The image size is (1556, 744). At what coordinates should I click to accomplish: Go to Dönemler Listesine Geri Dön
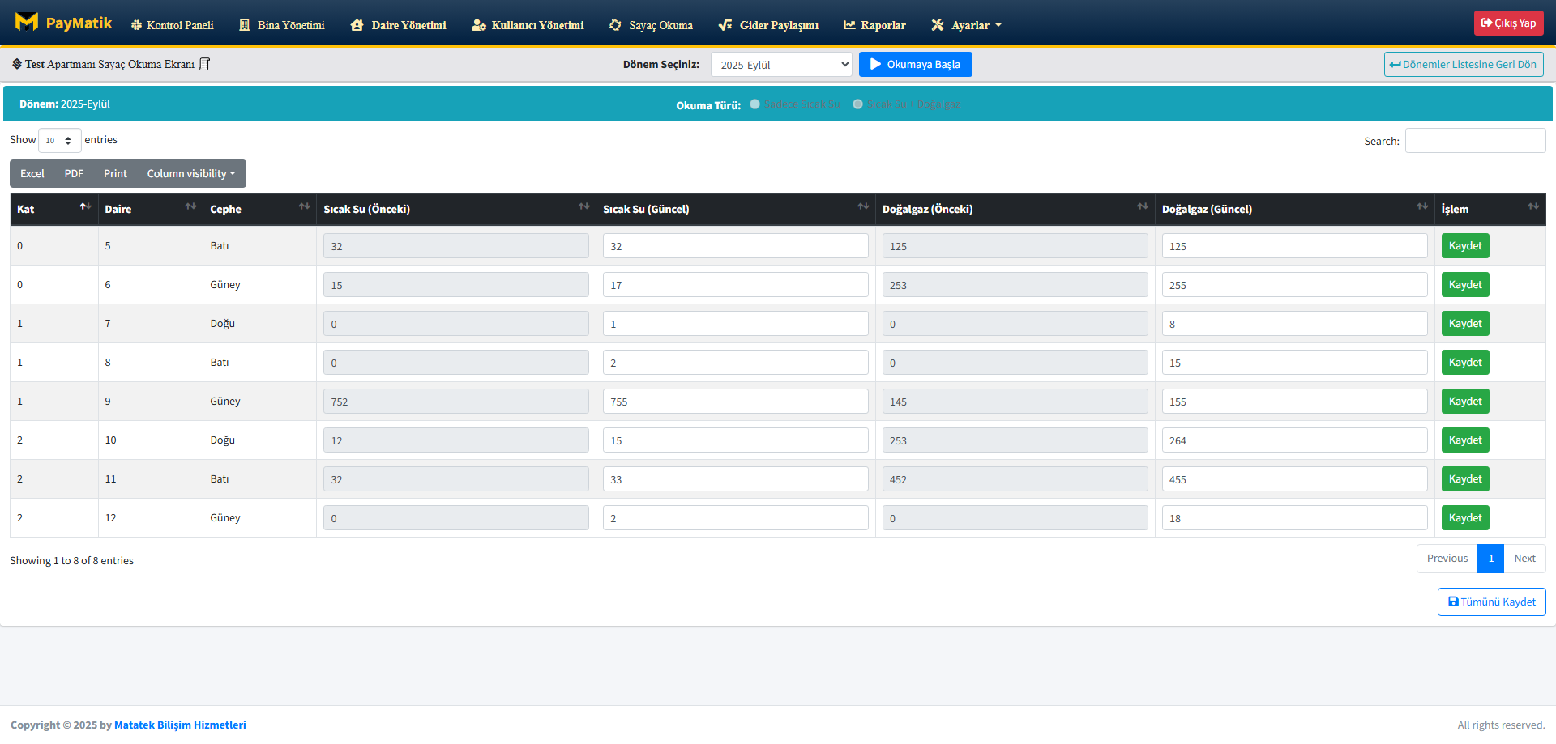coord(1463,65)
